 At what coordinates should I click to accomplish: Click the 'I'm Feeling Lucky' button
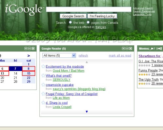102,16
